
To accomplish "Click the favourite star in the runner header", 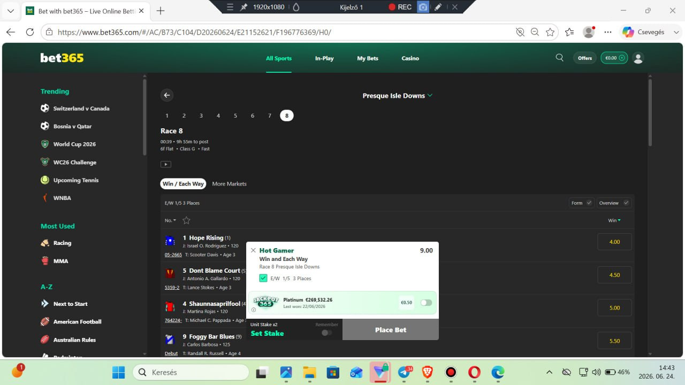I will coord(186,220).
